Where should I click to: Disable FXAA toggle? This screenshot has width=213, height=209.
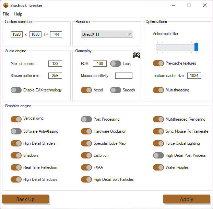tap(86, 167)
